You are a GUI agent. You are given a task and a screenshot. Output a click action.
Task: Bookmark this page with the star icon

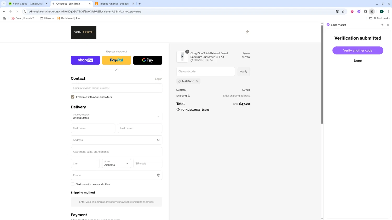point(343,11)
